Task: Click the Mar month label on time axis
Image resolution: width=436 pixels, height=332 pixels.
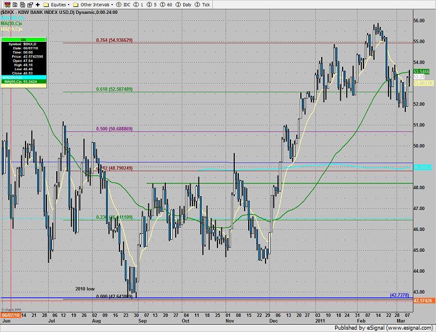Action: (401, 321)
